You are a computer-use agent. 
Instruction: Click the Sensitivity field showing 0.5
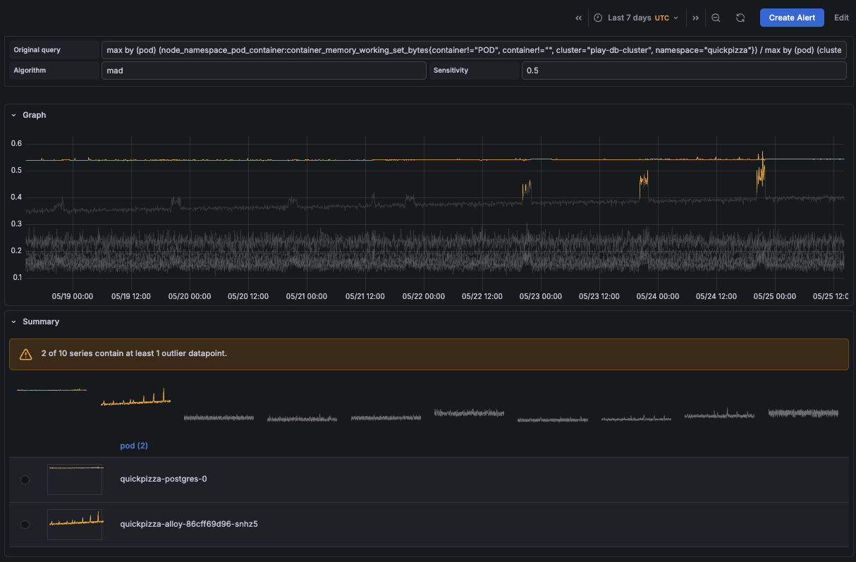(x=684, y=71)
